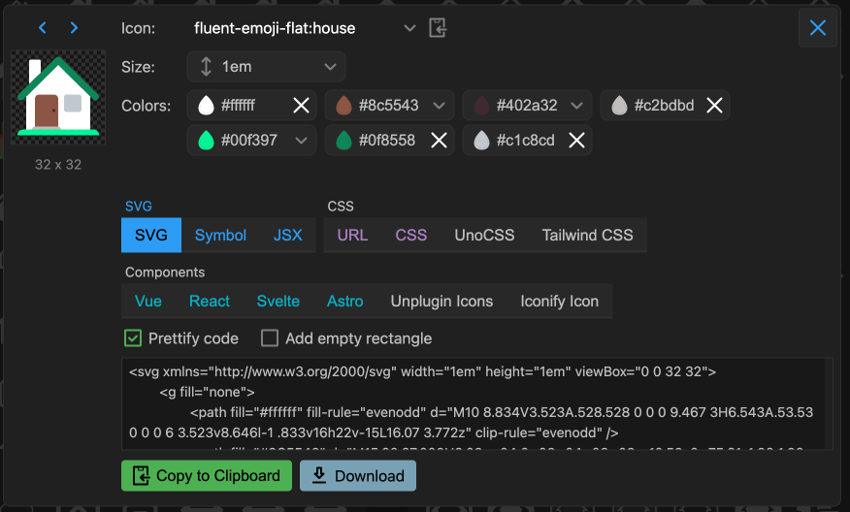The height and width of the screenshot is (512, 850).
Task: Select the React component tab
Action: click(210, 301)
